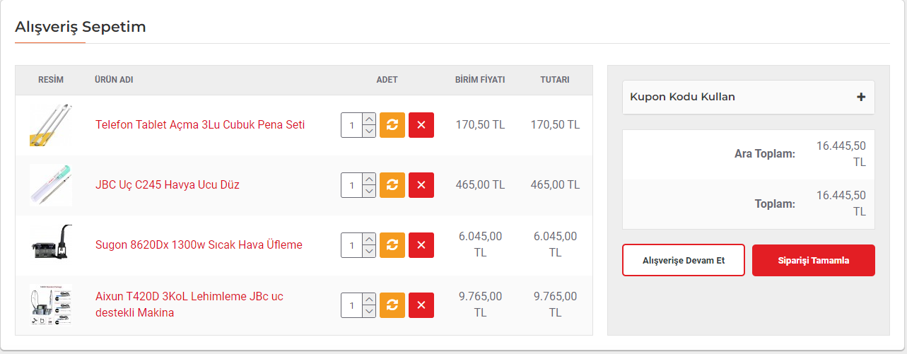Delete JBC Uç C245 Havya Ucu from cart
Screen dimensions: 907x354
point(421,185)
